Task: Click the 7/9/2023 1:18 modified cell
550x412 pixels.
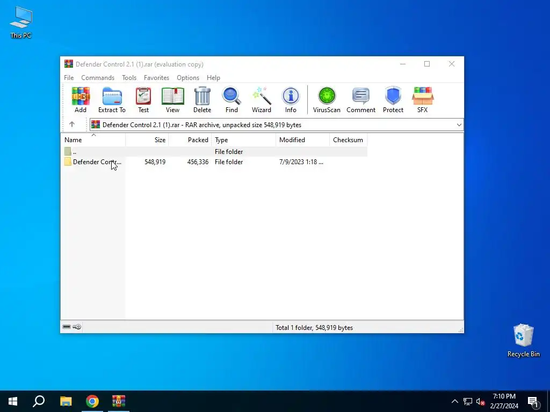Action: (x=301, y=162)
